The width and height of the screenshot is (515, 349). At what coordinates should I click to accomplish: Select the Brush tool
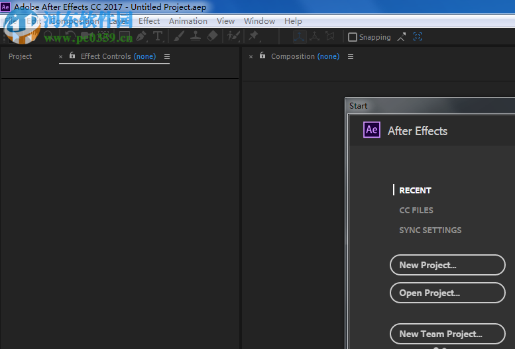179,36
